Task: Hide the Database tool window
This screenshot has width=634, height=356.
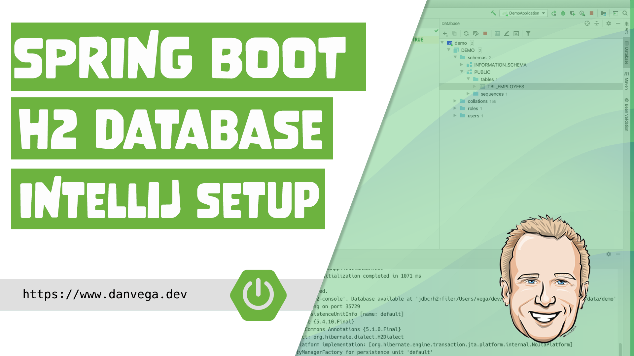Action: pos(618,23)
